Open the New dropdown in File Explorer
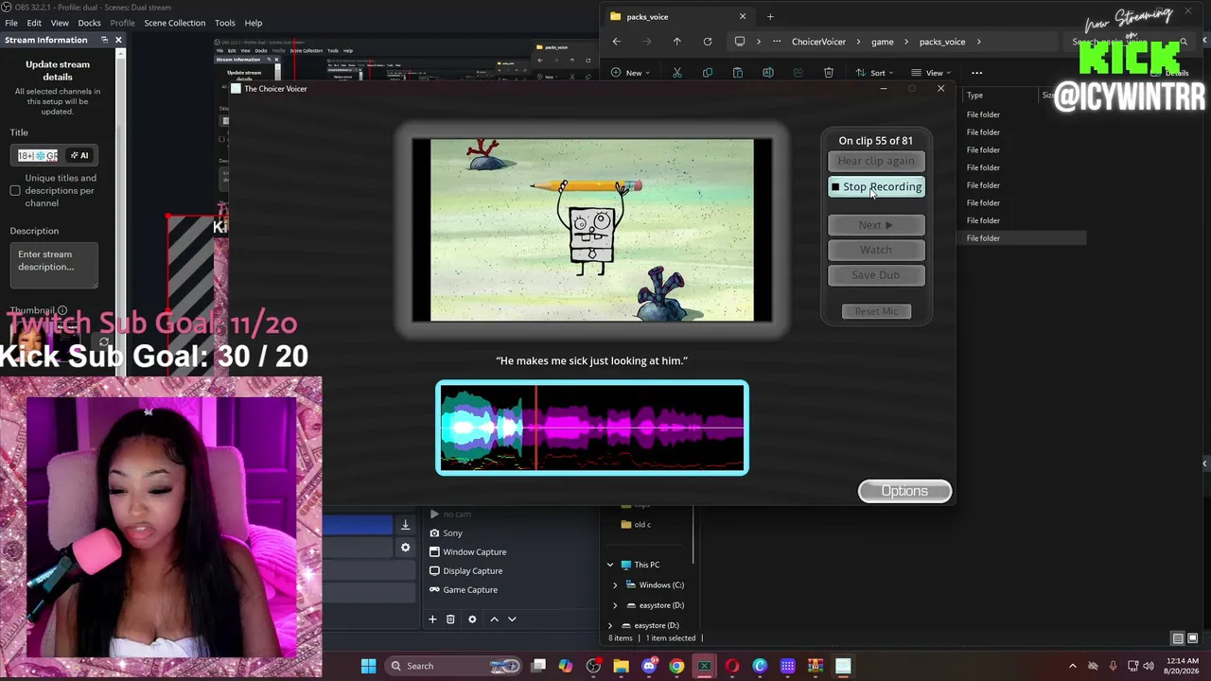The width and height of the screenshot is (1211, 681). 631,73
